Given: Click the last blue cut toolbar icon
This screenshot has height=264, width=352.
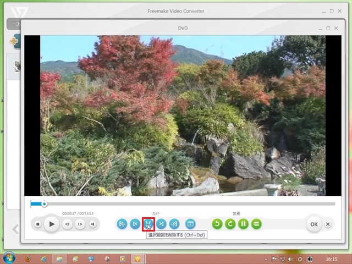Looking at the screenshot, I should point(190,224).
